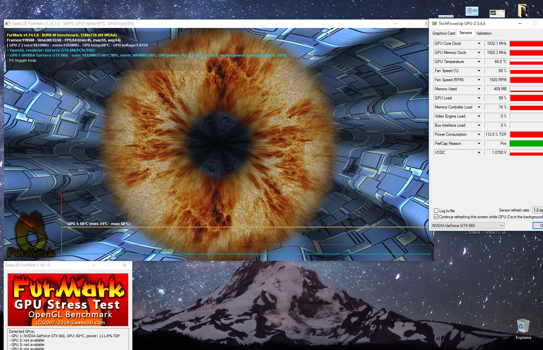Click the detected "GPU 1: NVIDIA GeForce GTX 660" line
543x350 pixels.
coord(64,336)
